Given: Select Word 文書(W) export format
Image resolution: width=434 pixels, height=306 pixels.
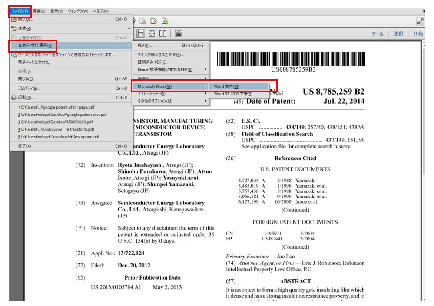Looking at the screenshot, I should coord(239,86).
